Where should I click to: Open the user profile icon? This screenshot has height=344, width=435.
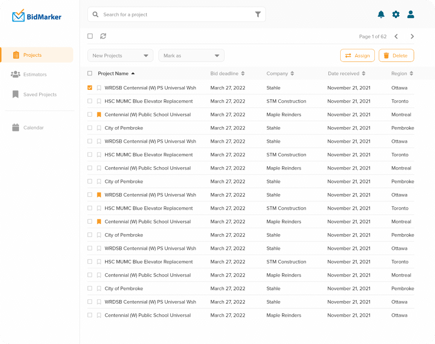click(411, 15)
